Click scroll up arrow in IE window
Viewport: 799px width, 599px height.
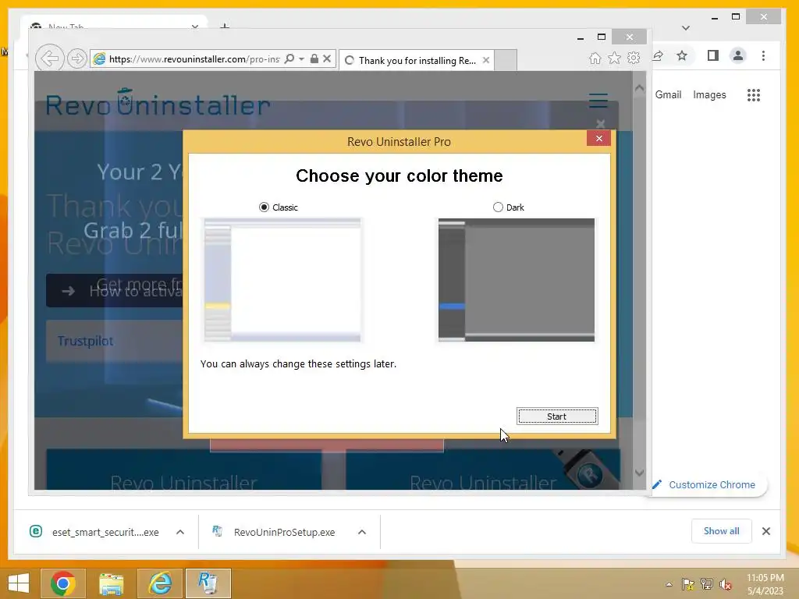(x=640, y=88)
